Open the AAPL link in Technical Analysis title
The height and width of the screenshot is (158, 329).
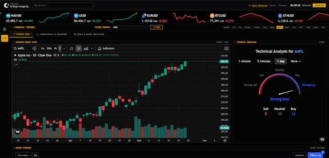tap(299, 51)
